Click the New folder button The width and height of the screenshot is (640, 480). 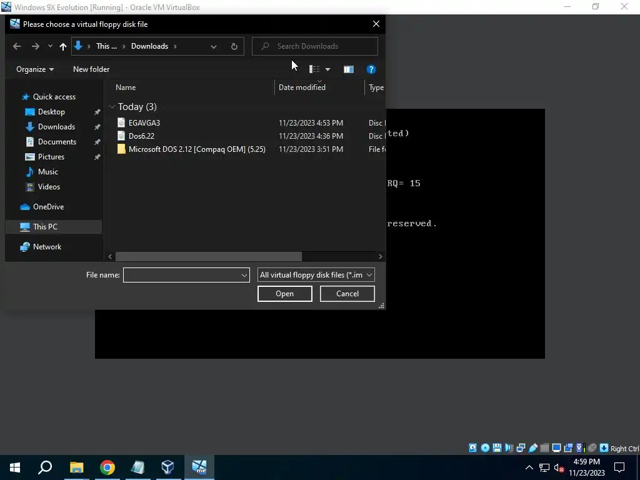click(91, 69)
